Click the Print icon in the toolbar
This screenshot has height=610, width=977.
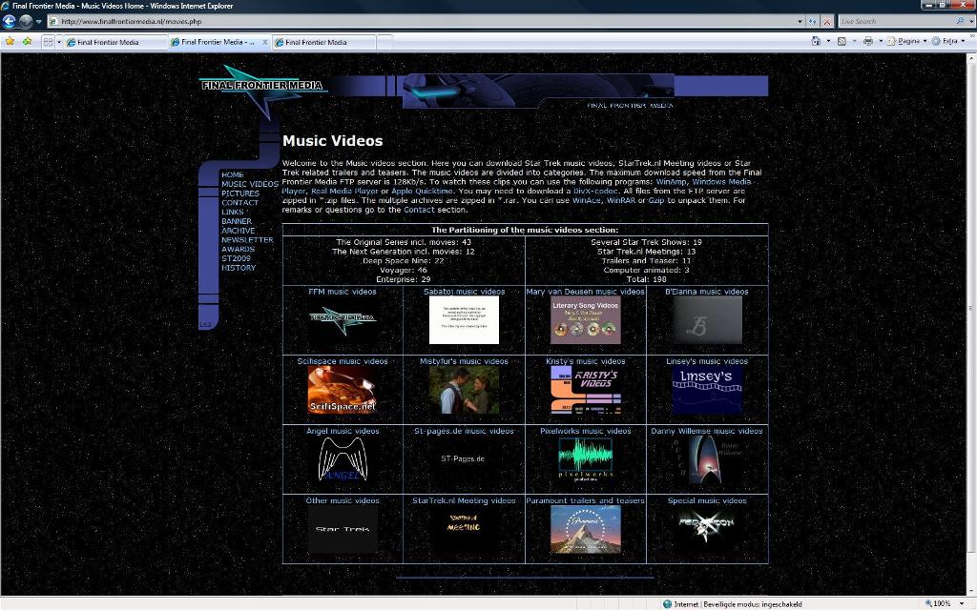click(x=868, y=41)
